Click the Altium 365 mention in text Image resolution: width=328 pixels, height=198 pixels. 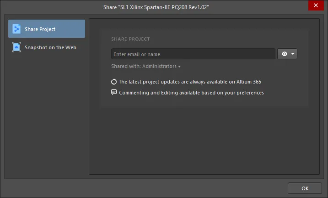(249, 82)
